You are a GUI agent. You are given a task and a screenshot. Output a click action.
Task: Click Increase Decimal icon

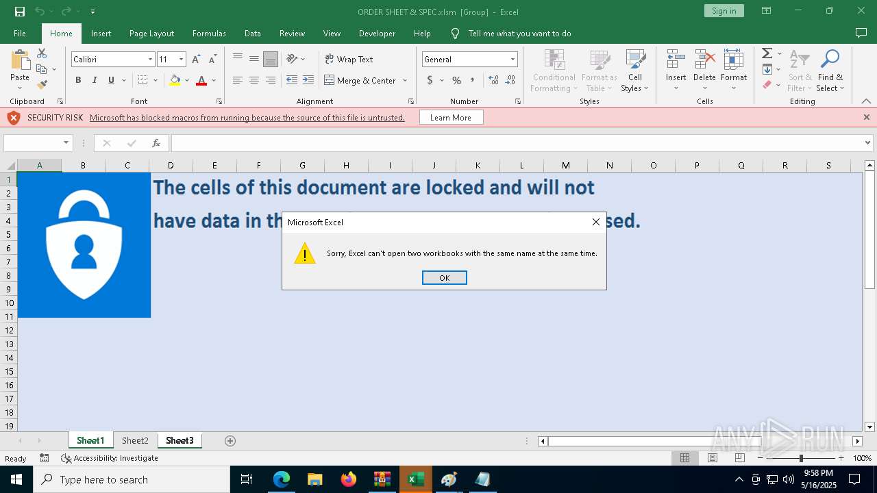click(x=493, y=80)
